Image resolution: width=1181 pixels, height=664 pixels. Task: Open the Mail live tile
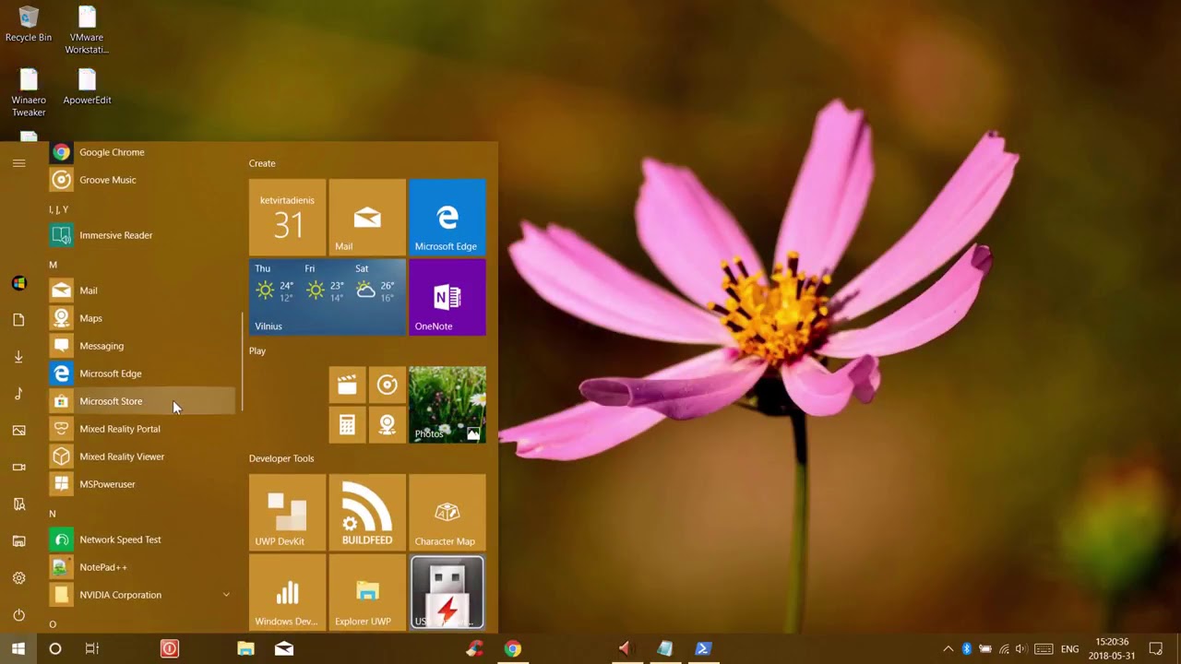coord(367,217)
